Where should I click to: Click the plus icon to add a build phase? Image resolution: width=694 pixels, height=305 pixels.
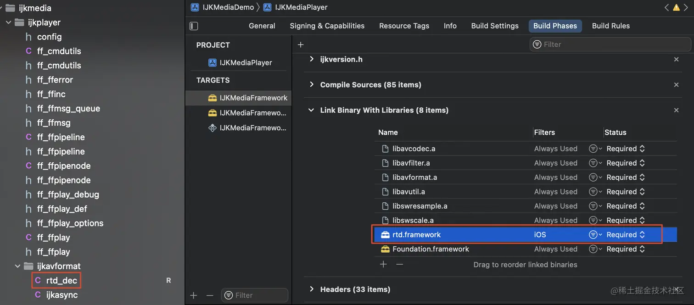click(301, 44)
